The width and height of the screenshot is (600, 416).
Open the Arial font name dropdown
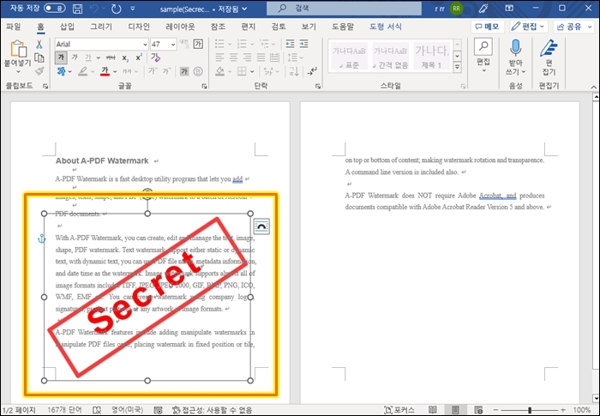145,45
